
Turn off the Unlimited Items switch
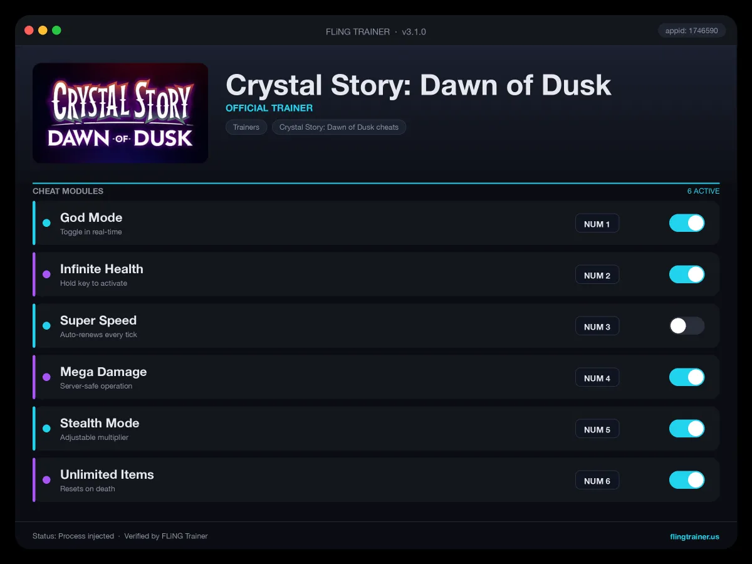tap(687, 480)
